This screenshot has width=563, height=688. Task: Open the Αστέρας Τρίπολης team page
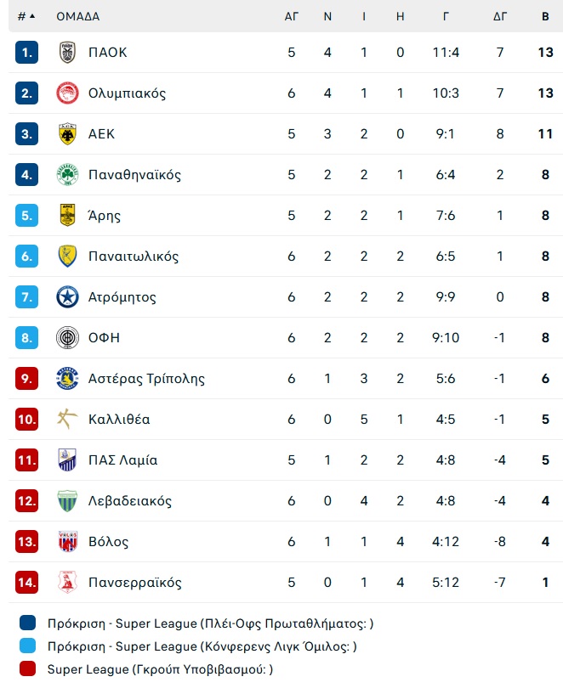point(146,379)
